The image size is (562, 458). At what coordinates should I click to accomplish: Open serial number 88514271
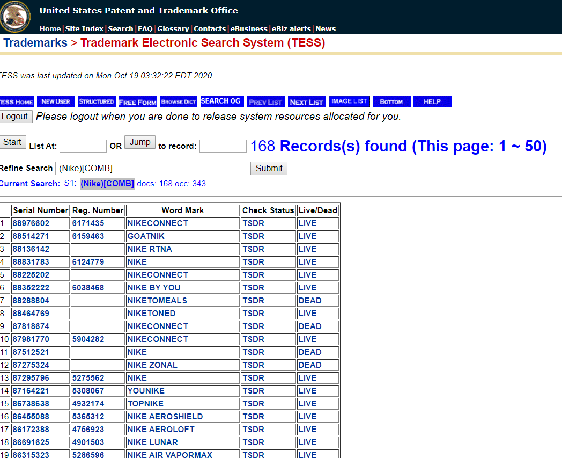pyautogui.click(x=31, y=236)
